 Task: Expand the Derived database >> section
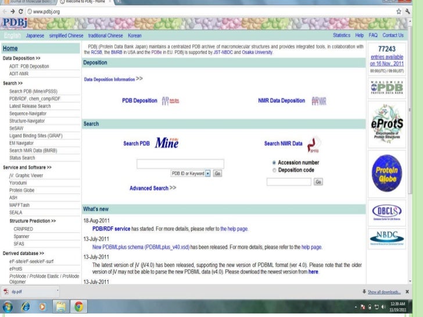coord(23,253)
